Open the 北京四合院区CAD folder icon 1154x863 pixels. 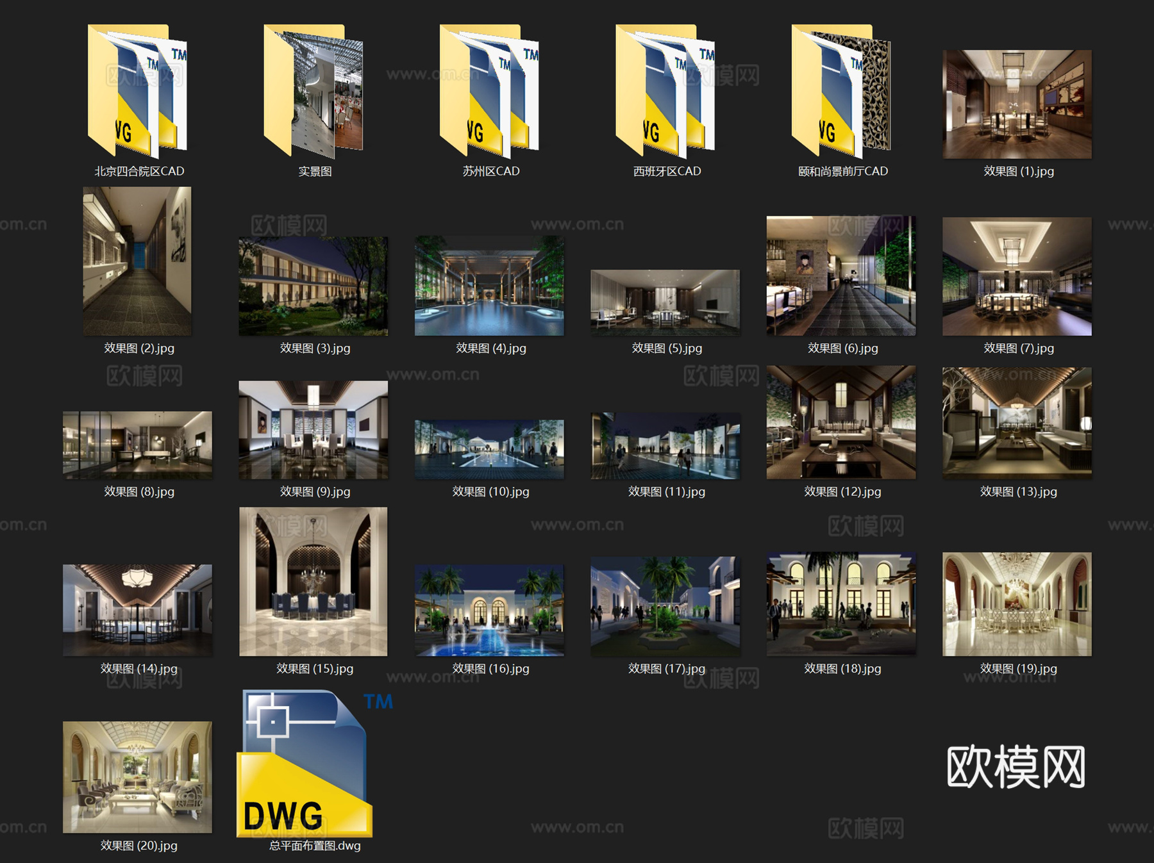[137, 91]
